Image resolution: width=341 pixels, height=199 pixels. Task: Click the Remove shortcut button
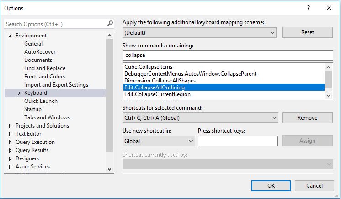308,118
